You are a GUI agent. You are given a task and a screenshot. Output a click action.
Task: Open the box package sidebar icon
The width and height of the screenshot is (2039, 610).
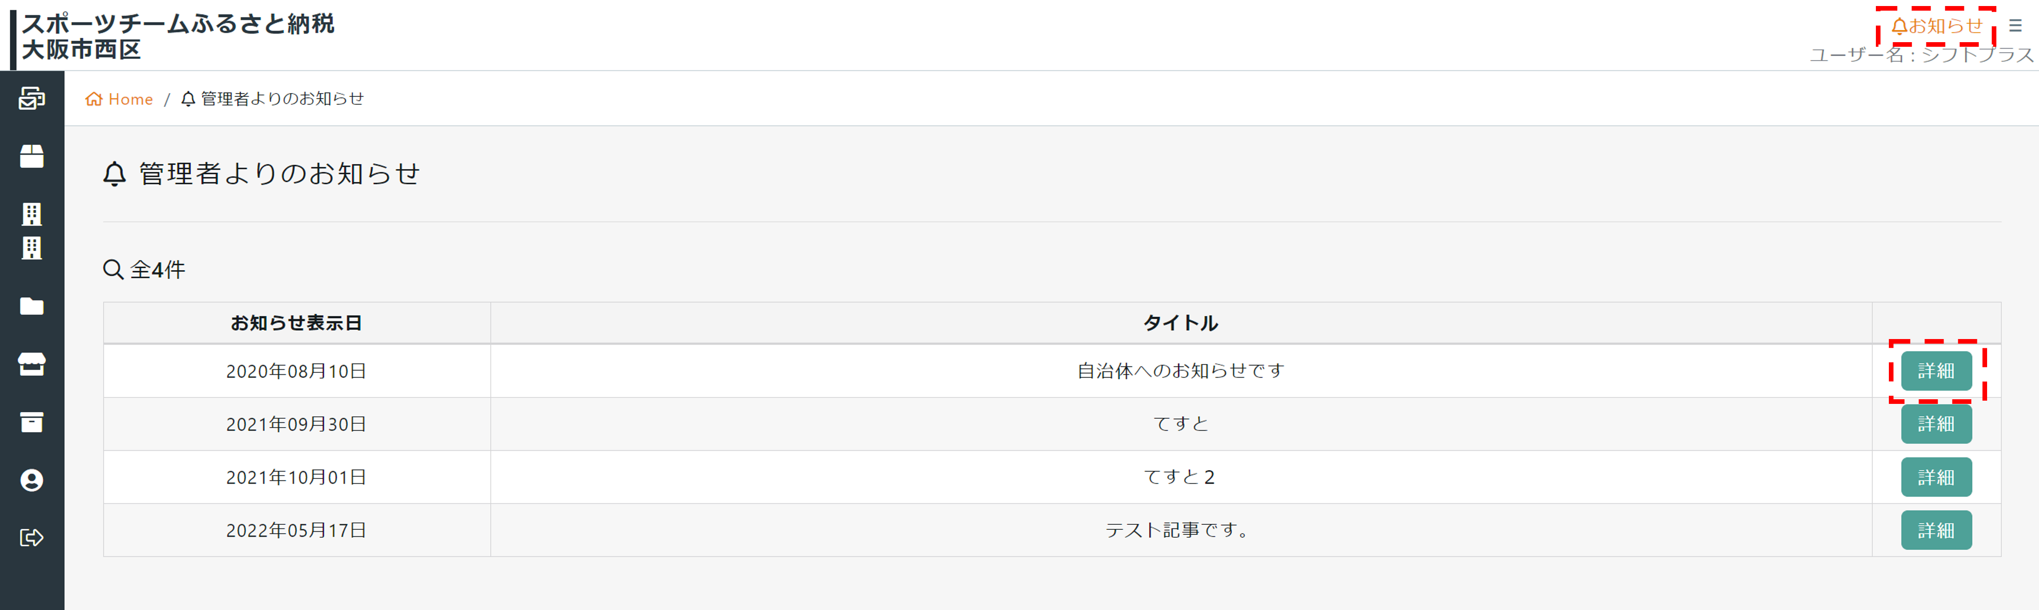(32, 156)
